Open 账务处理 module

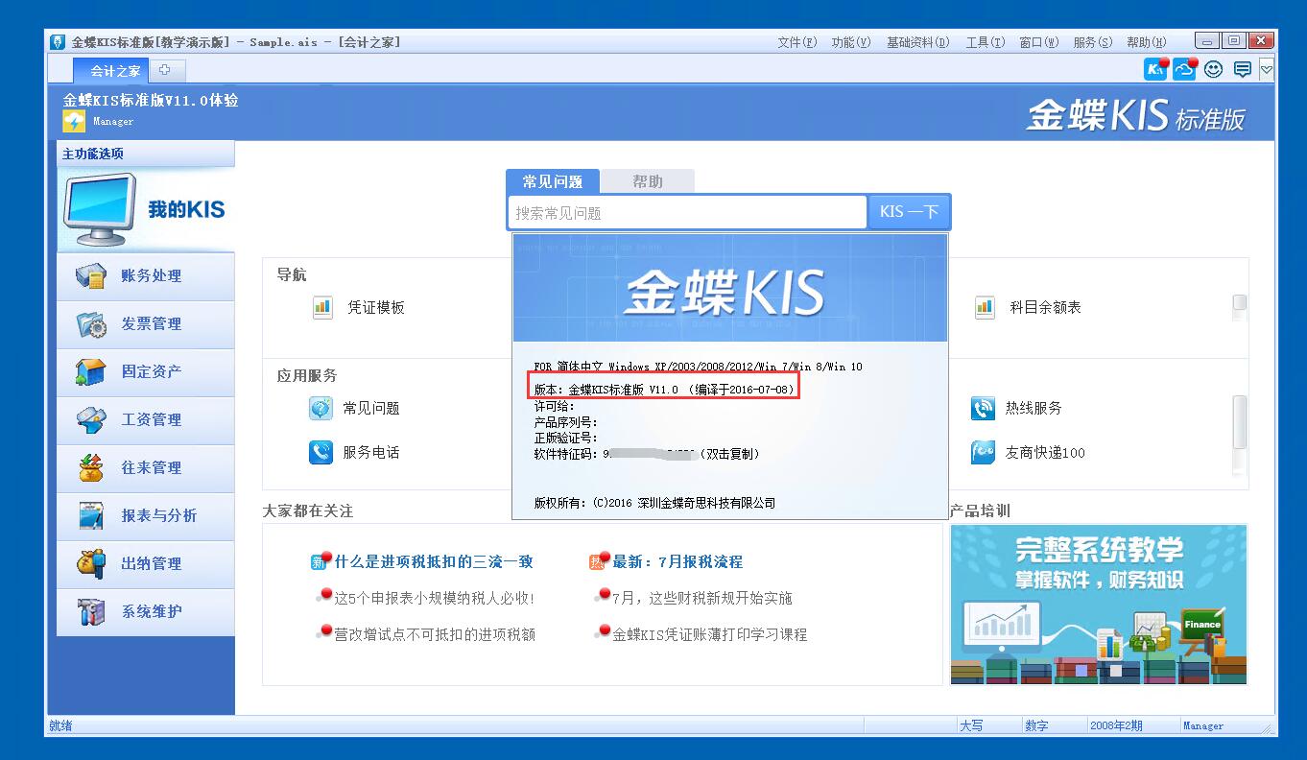pos(145,276)
